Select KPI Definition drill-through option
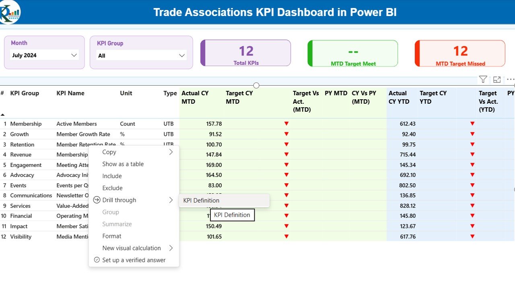 [x=201, y=201]
